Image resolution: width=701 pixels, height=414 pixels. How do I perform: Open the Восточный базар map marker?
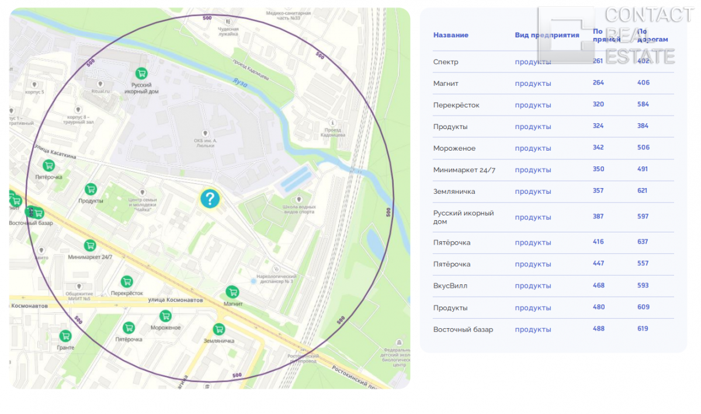(39, 213)
